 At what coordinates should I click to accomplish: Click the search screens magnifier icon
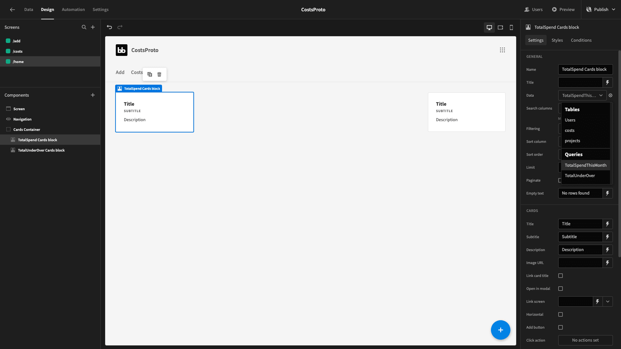point(84,27)
